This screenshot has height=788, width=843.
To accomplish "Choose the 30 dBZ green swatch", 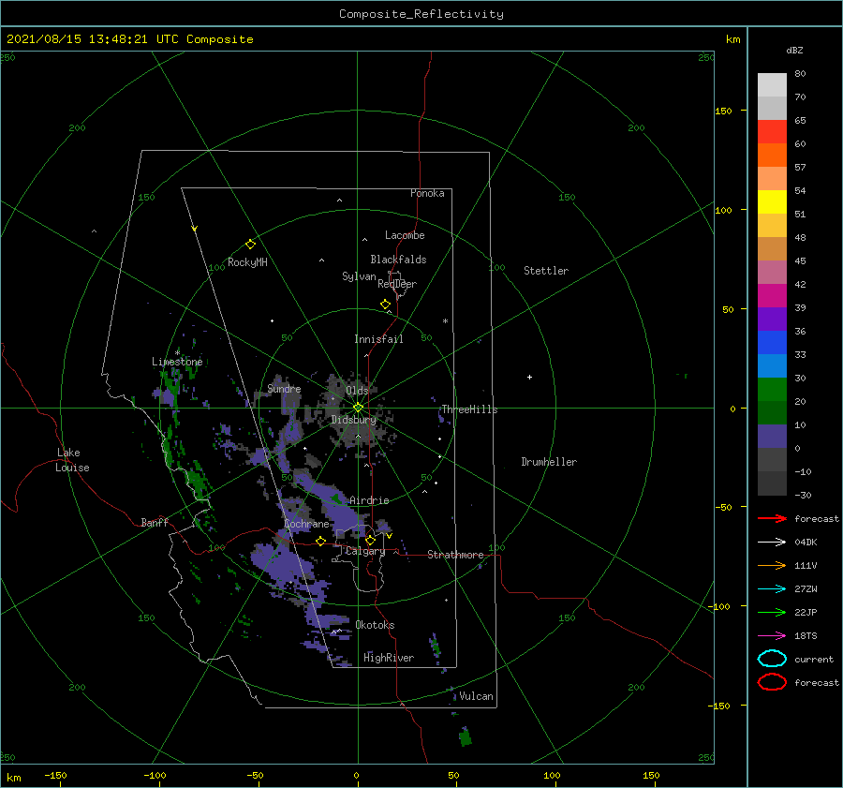I will tap(772, 389).
